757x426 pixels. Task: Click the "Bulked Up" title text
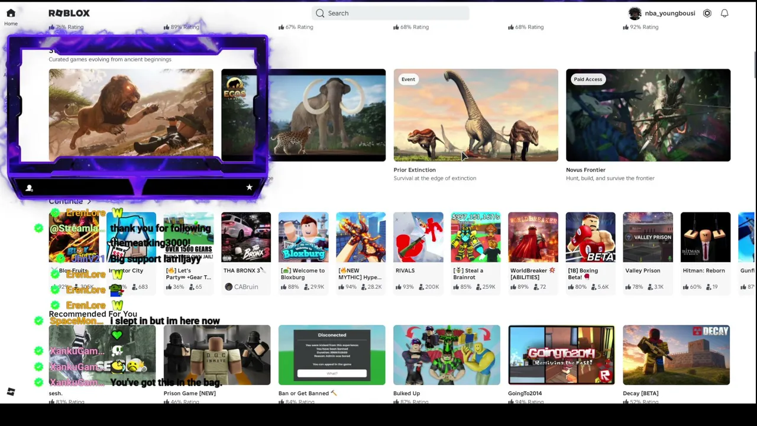click(x=407, y=393)
